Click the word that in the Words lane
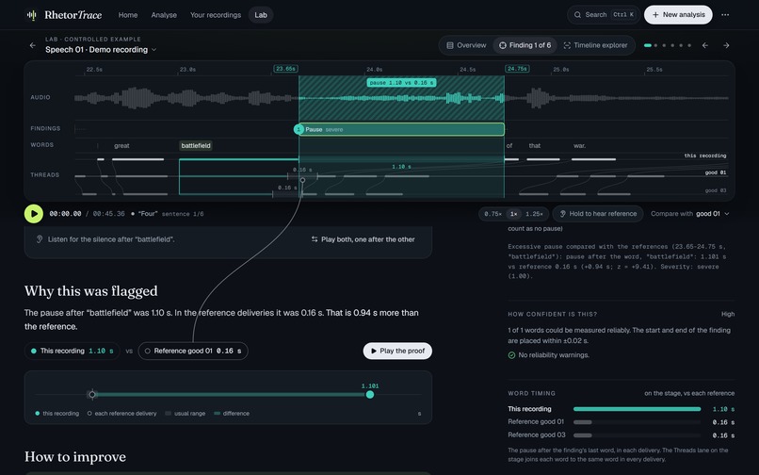The image size is (759, 475). [535, 145]
